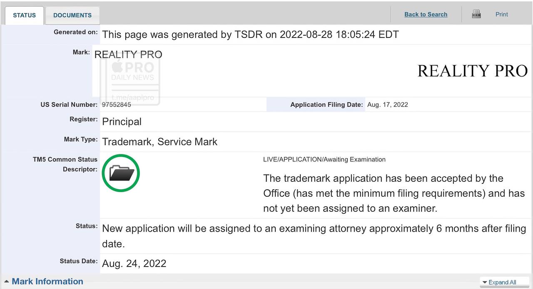The height and width of the screenshot is (289, 533).
Task: Go Back to Search
Action: pyautogui.click(x=426, y=14)
